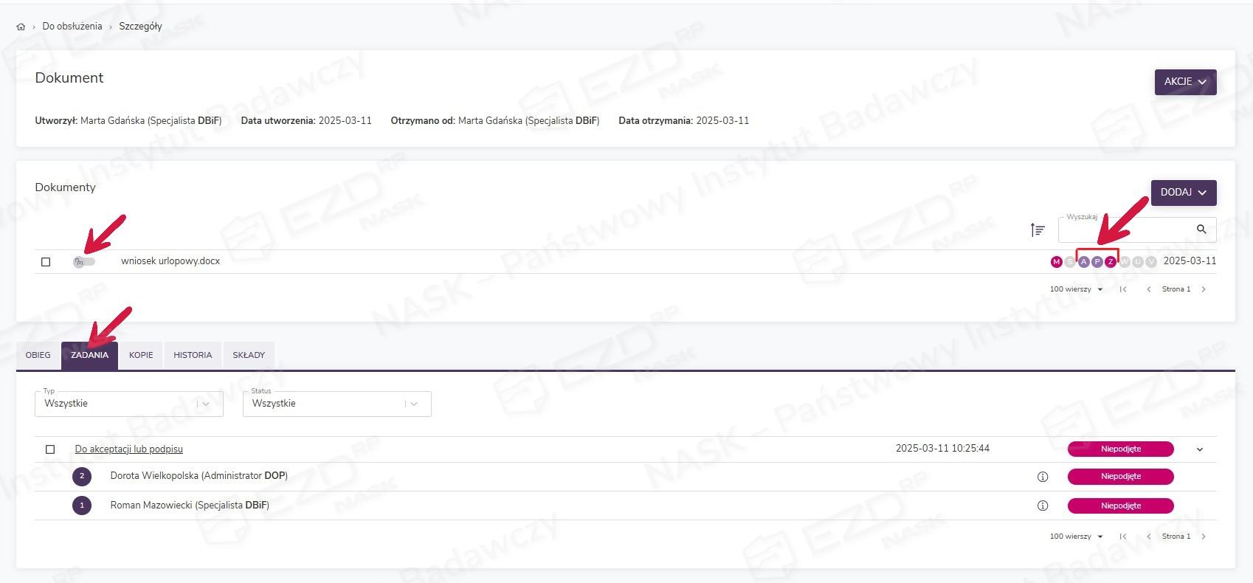Go to Do obsłużenia breadcrumb link
1253x583 pixels.
click(x=72, y=27)
